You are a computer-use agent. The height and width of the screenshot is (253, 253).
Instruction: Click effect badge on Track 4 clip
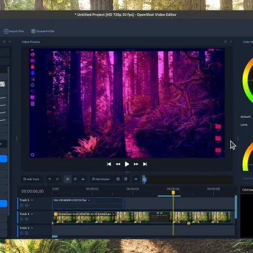(56, 214)
